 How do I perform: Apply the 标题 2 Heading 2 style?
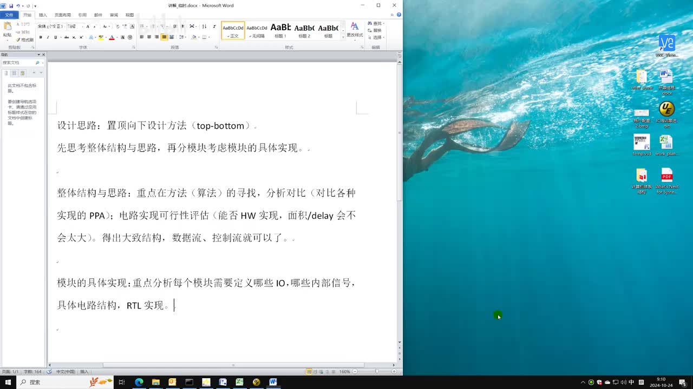pos(304,30)
